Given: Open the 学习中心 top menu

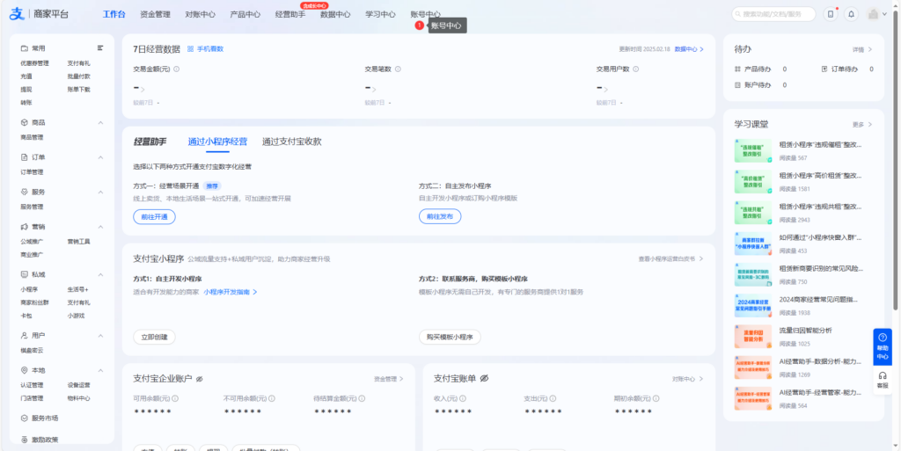Looking at the screenshot, I should click(380, 14).
